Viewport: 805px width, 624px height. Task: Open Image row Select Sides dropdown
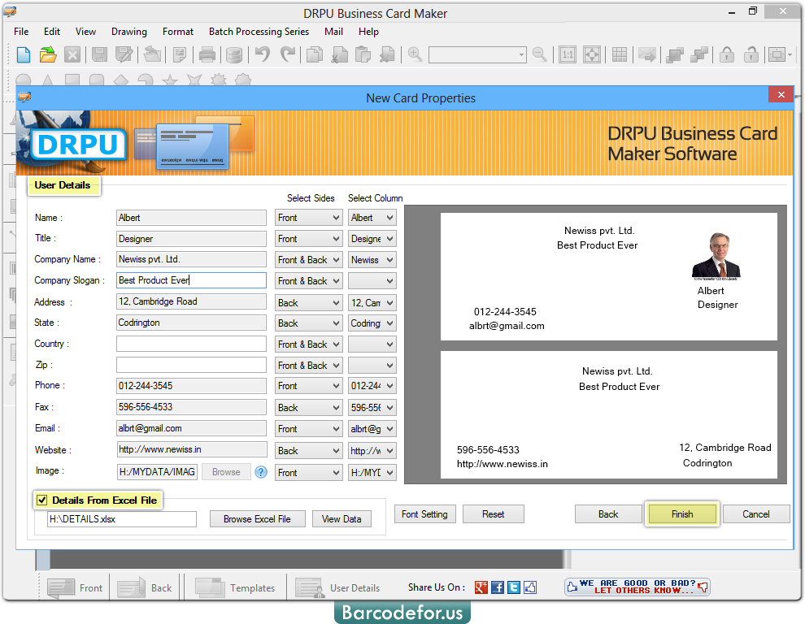(x=308, y=473)
